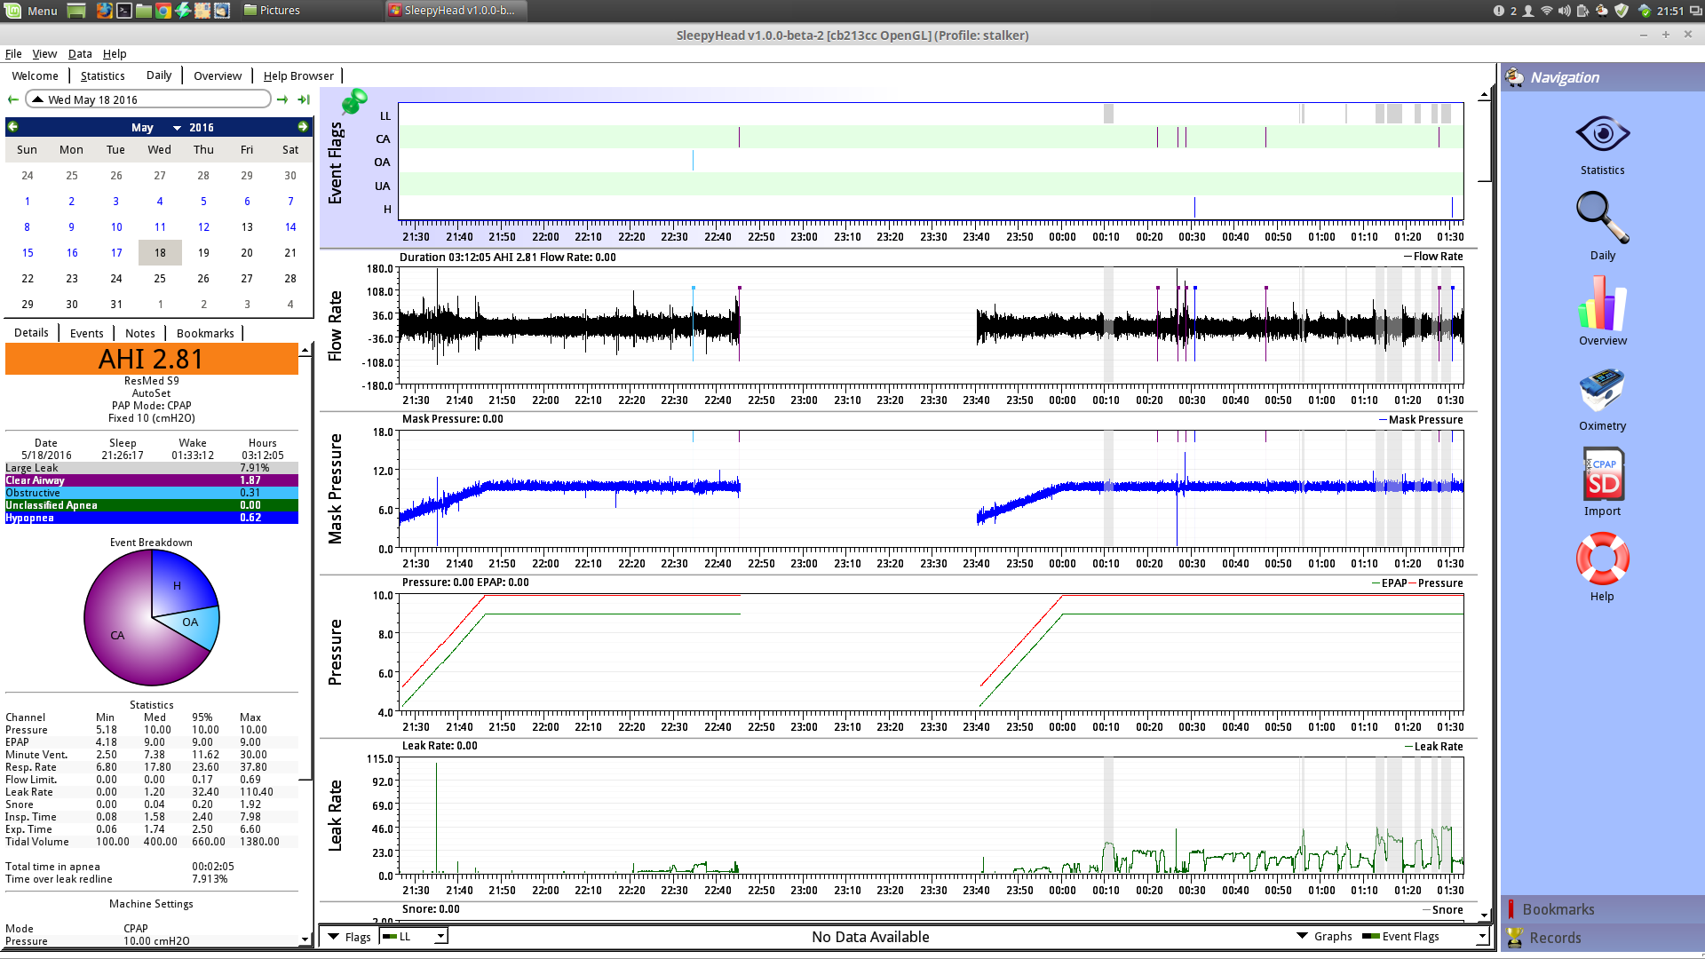
Task: Select May 19 in the calendar
Action: (x=203, y=253)
